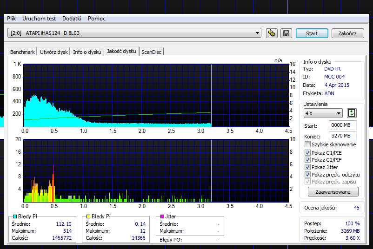Click the drive options icon beside the drive list
The image size is (373, 249).
coord(272,33)
